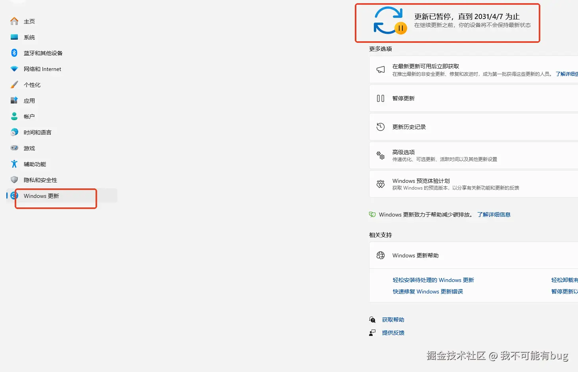This screenshot has height=372, width=578.
Task: Click the megaphone icon for latest updates
Action: click(x=381, y=70)
